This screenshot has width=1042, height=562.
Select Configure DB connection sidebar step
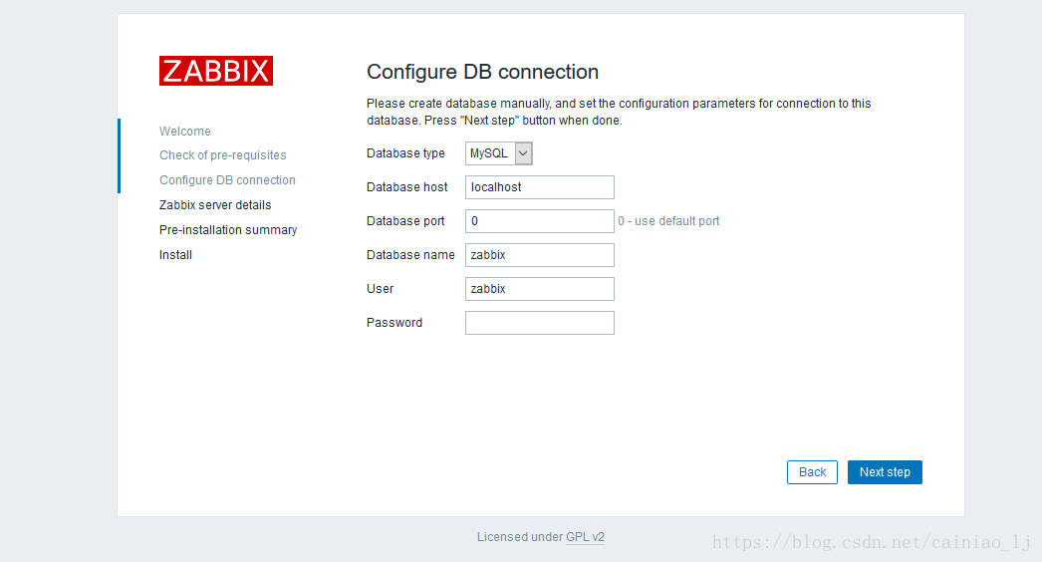227,180
